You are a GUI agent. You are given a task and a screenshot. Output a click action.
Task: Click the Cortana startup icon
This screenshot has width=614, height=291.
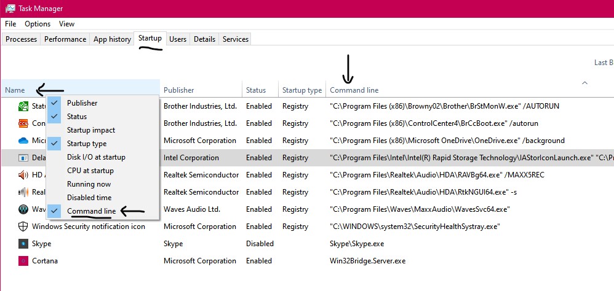point(23,261)
